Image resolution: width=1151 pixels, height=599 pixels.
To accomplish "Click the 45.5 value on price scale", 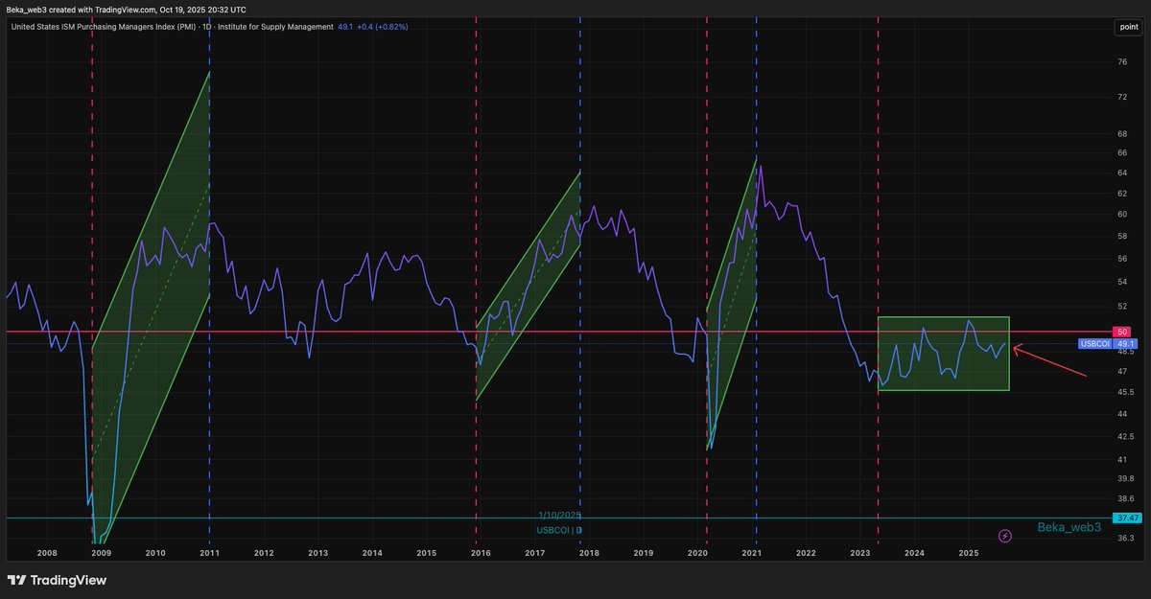I will (x=1124, y=392).
